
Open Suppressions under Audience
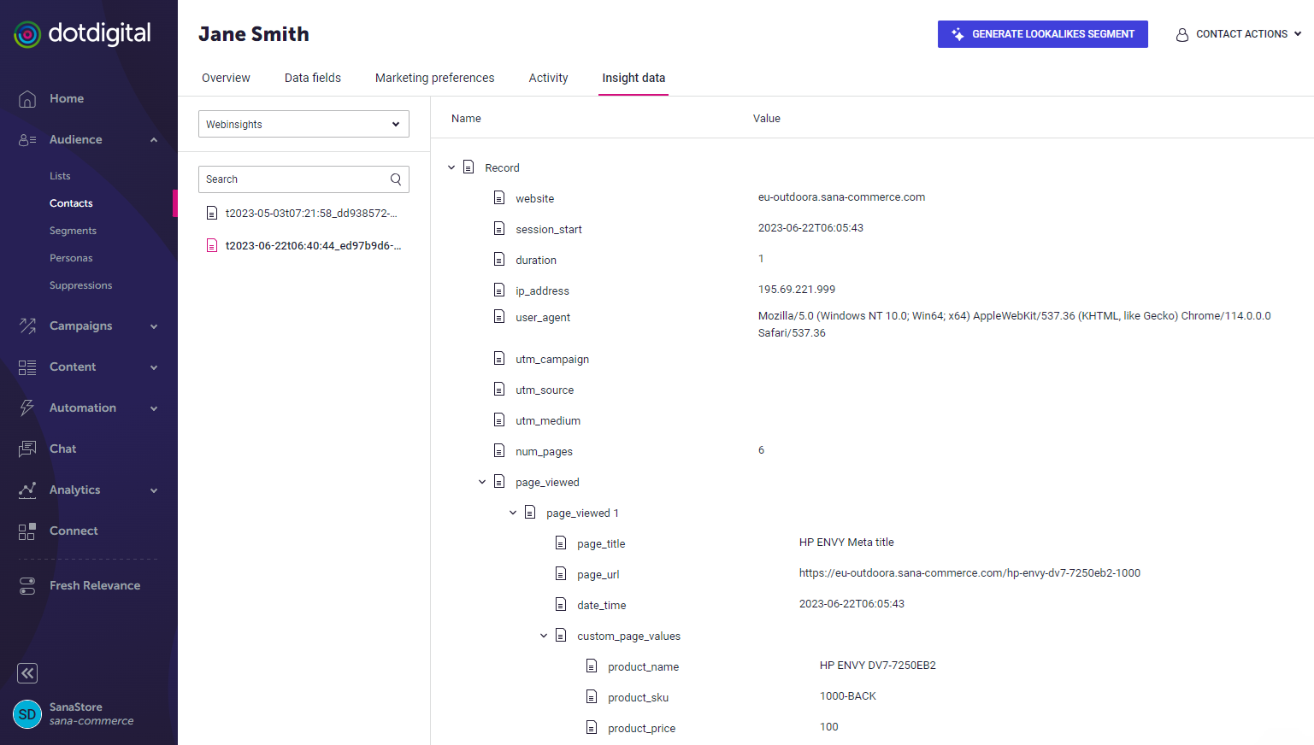tap(80, 285)
